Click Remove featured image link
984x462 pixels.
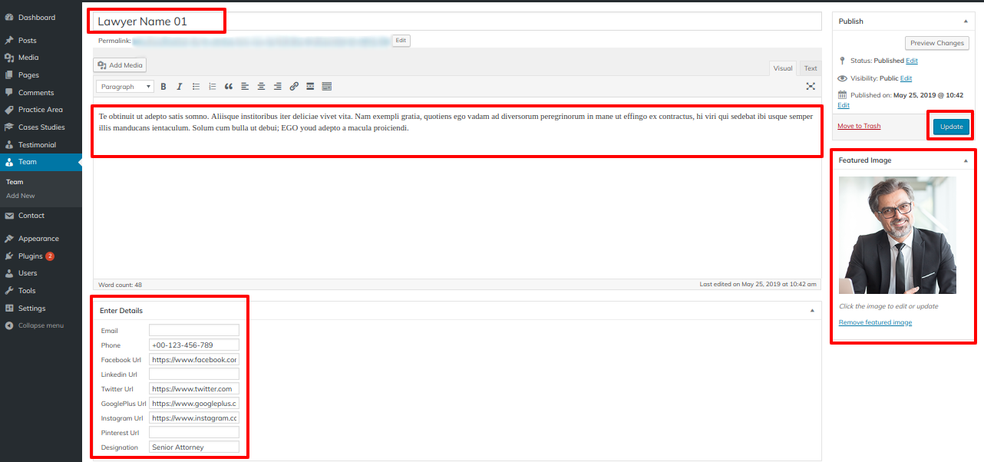coord(875,322)
